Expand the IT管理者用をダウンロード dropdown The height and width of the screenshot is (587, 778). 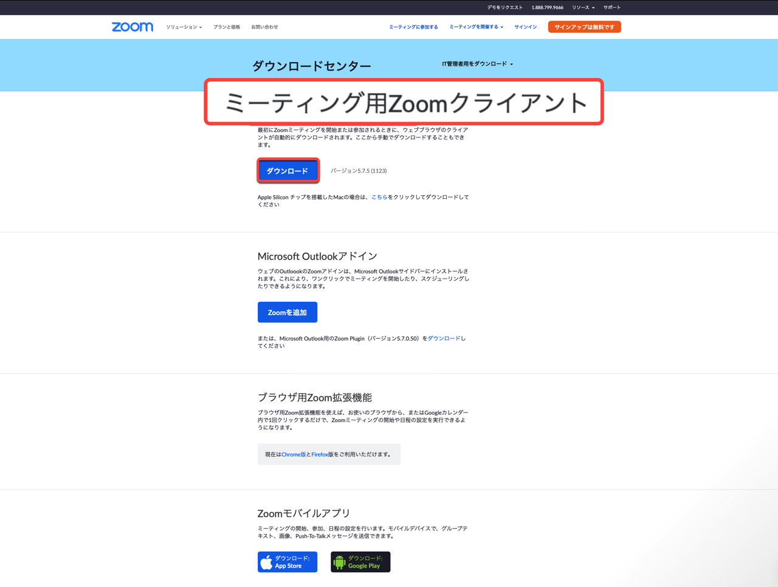tap(477, 64)
